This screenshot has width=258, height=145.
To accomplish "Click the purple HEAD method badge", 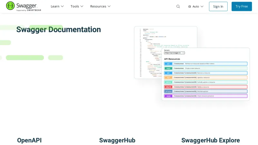I will tap(168, 96).
